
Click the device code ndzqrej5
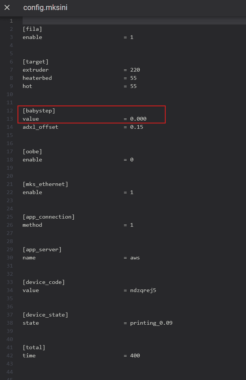pyautogui.click(x=143, y=290)
